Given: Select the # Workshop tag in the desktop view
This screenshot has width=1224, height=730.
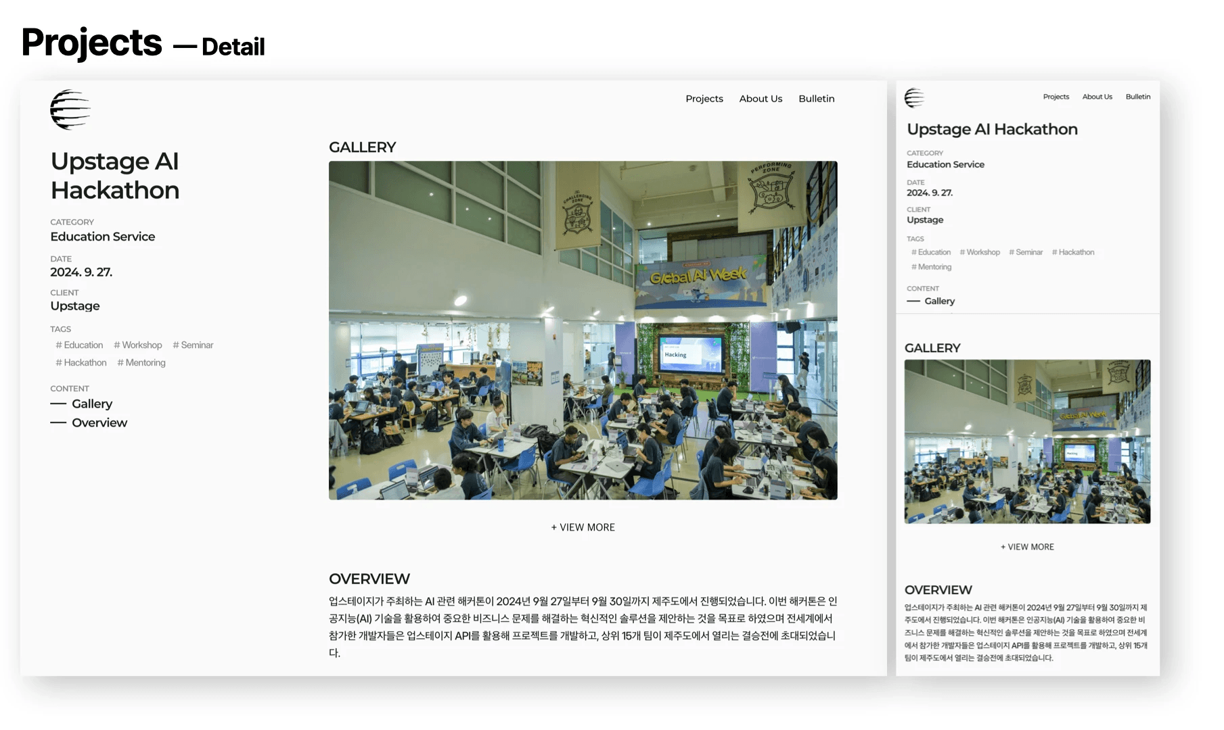Looking at the screenshot, I should (138, 345).
